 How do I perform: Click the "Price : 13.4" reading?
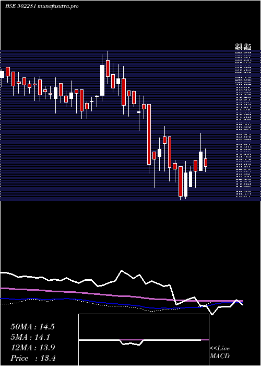33,358
